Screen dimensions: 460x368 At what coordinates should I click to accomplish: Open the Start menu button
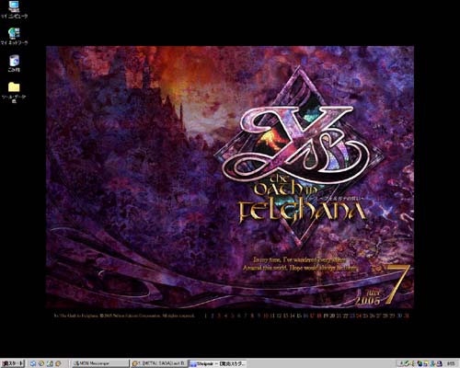[12, 363]
